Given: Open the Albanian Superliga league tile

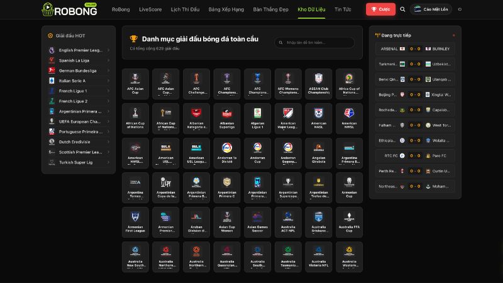Looking at the screenshot, I should coord(227,118).
